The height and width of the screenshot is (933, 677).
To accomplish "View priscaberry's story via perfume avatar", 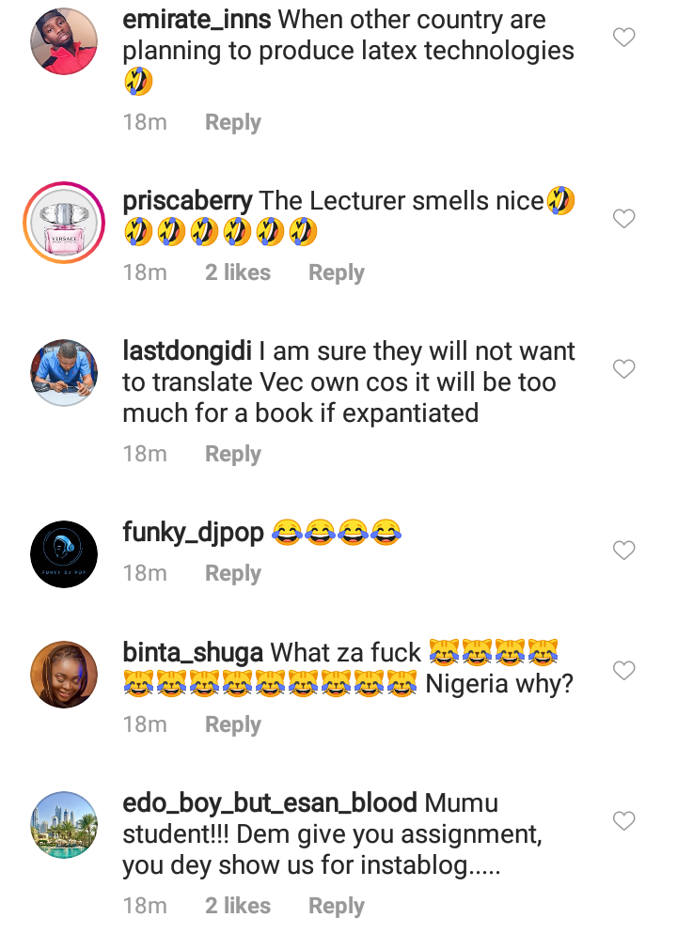I will click(x=64, y=223).
